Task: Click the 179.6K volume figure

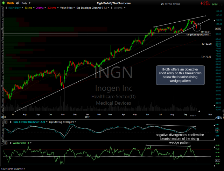Action: click(x=176, y=4)
